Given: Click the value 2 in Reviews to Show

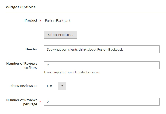Looking at the screenshot, I should (x=48, y=65).
